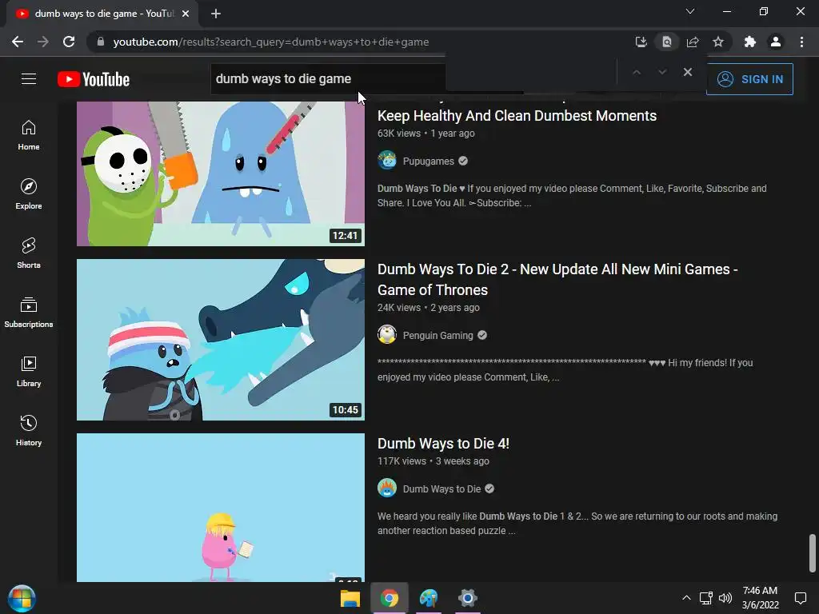Open Chrome profile icon

[x=776, y=42]
